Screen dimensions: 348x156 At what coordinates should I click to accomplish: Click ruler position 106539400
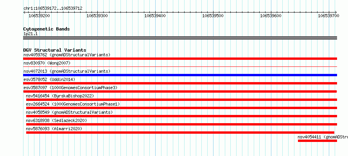155,16
